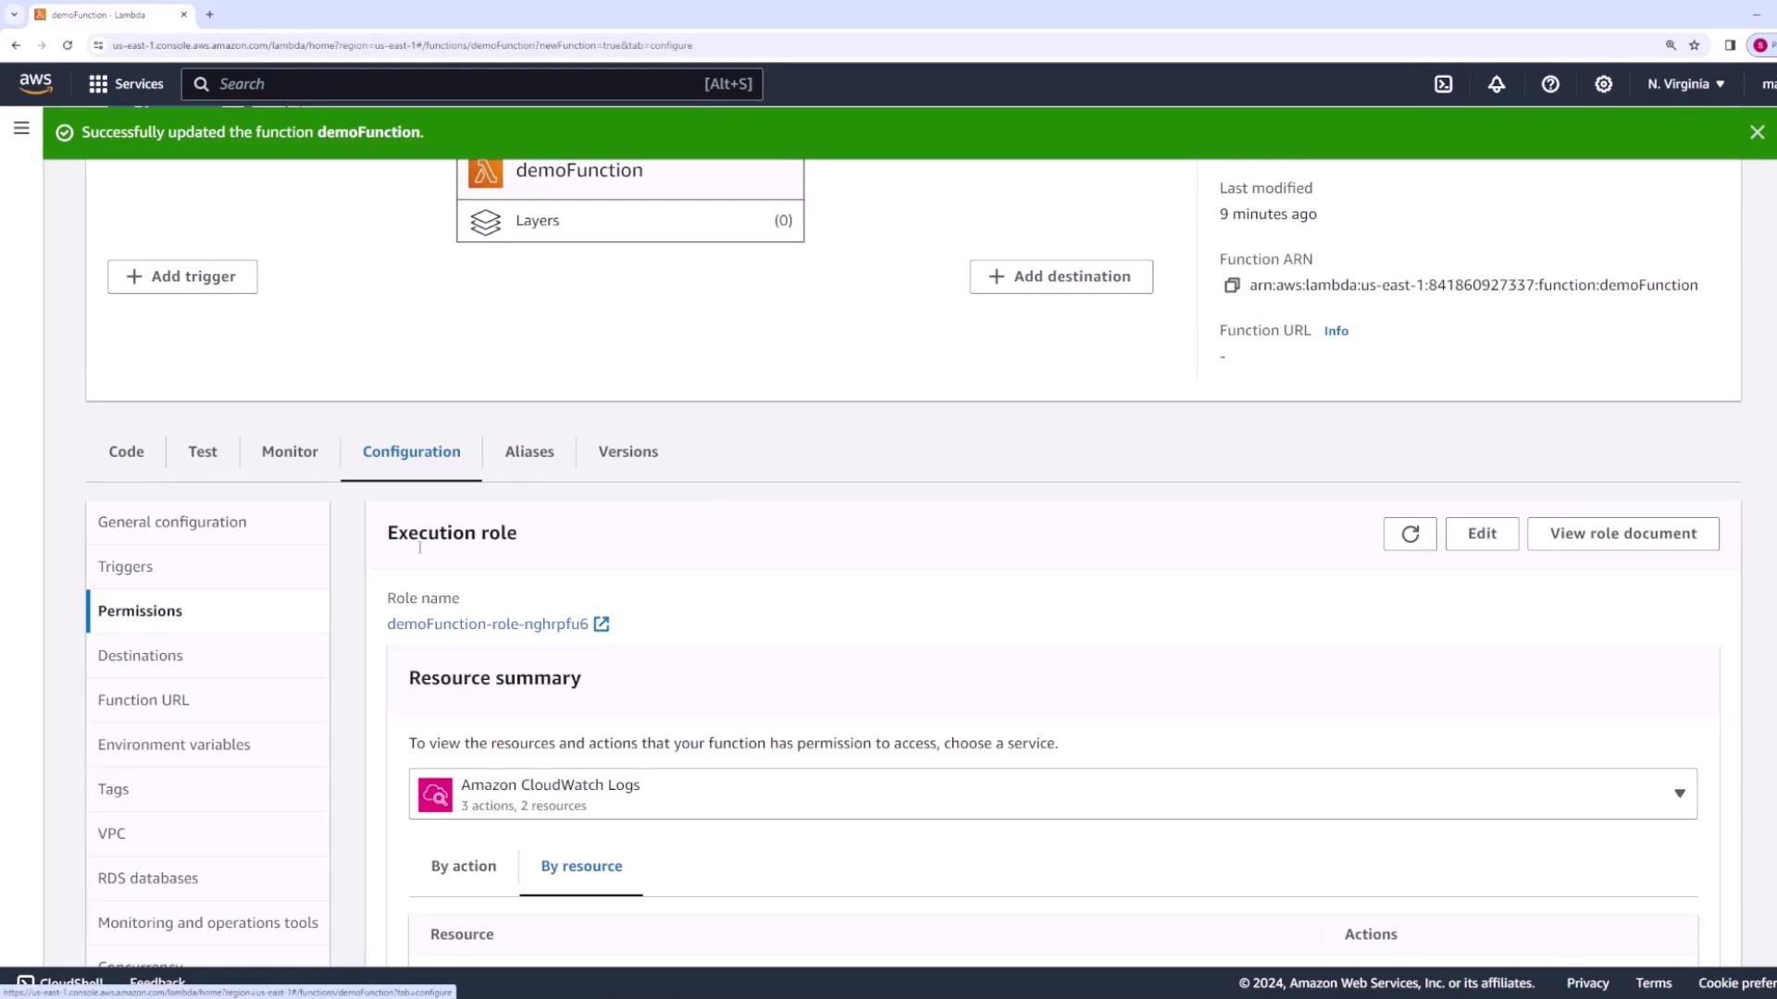
Task: Open AWS CloudShell icon in top bar
Action: pos(1443,84)
